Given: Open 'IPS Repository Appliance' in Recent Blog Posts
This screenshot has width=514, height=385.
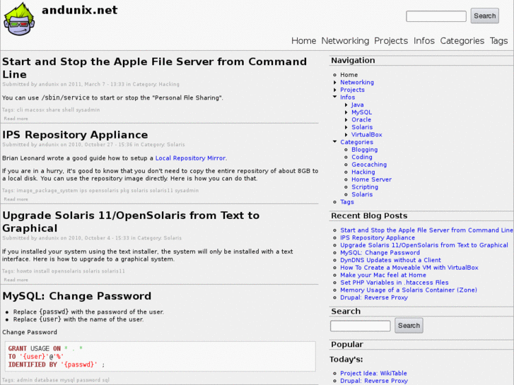Looking at the screenshot, I should tap(378, 238).
